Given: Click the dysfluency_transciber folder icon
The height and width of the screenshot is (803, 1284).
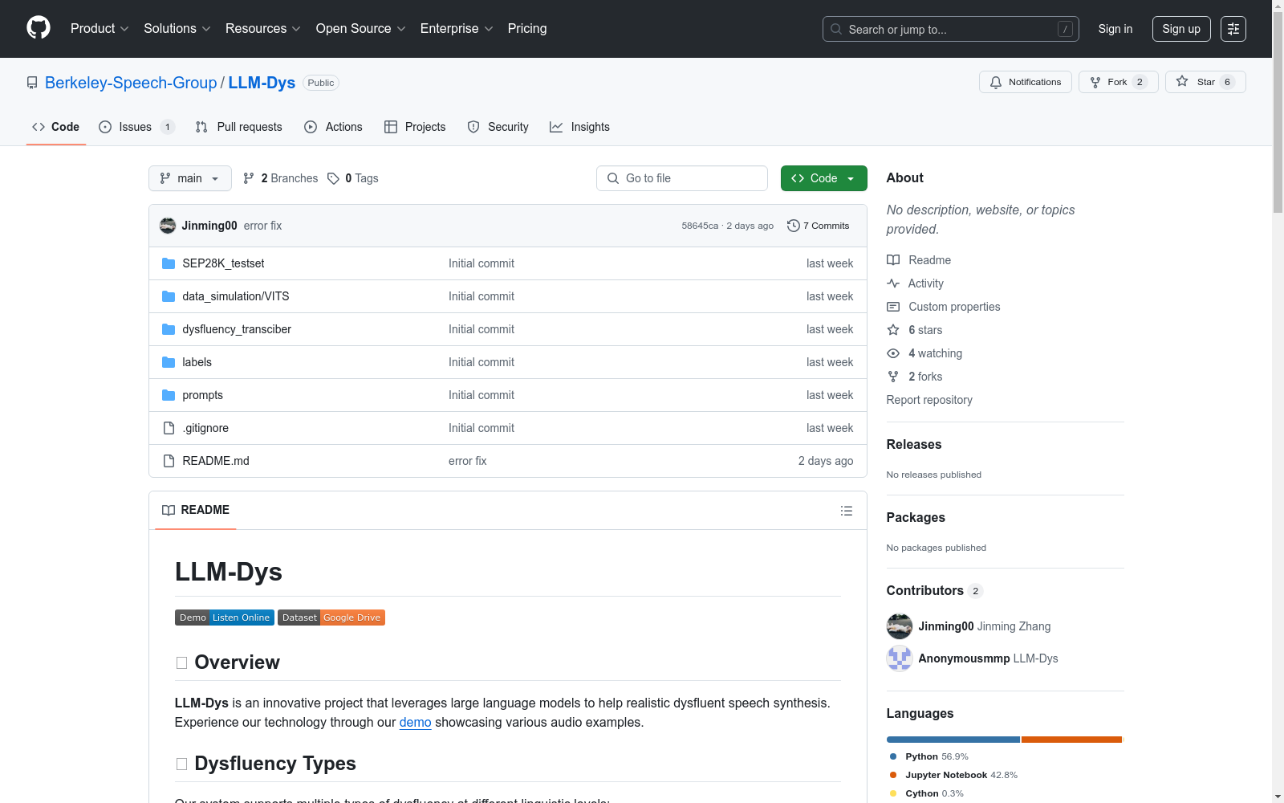Looking at the screenshot, I should (169, 329).
